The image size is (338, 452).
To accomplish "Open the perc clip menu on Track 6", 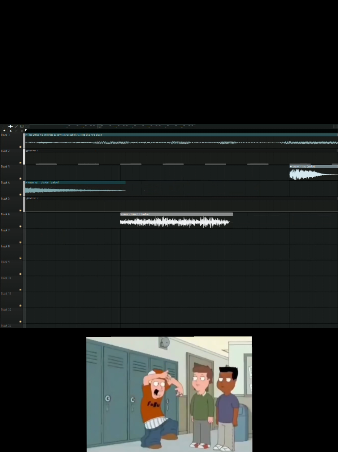I will [122, 214].
